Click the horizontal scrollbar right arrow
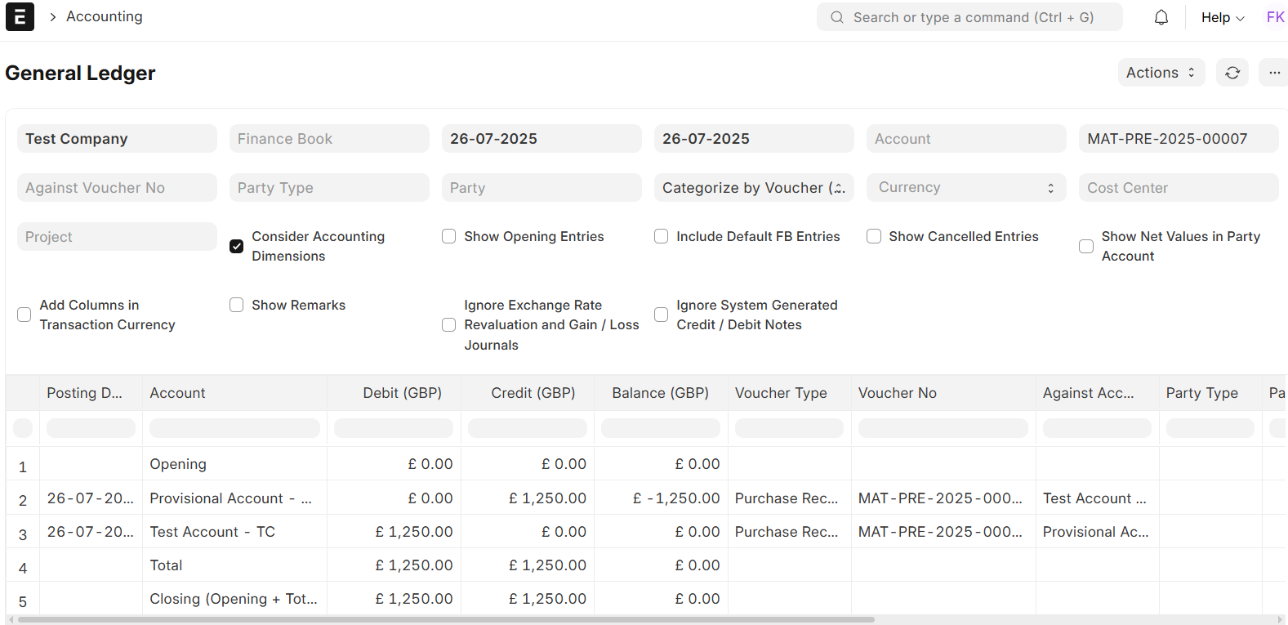Viewport: 1288px width, 625px height. coord(1280,620)
